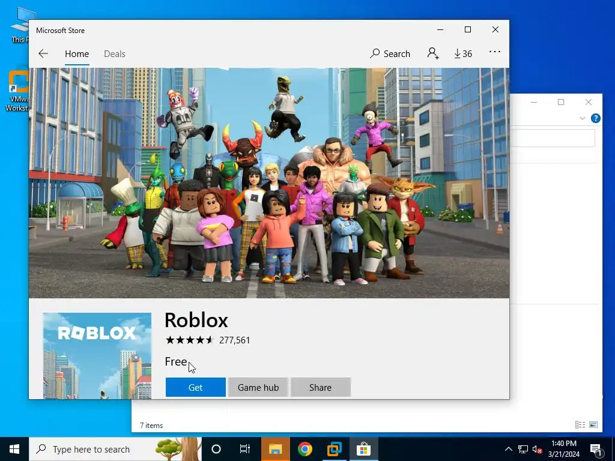Maximize the File Explorer window

(x=561, y=102)
